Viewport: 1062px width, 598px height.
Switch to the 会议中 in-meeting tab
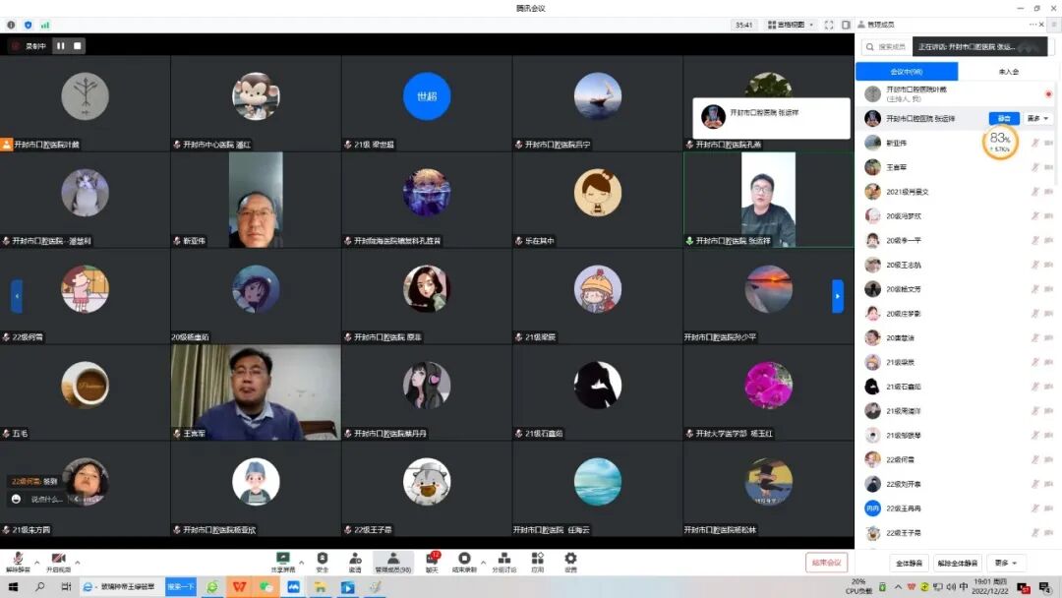point(907,71)
